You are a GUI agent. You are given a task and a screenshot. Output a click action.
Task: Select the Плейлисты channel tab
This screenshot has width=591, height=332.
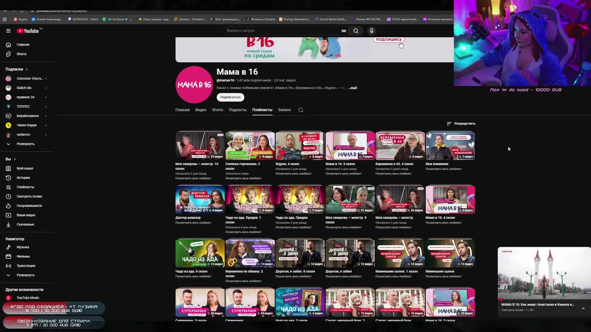tap(262, 110)
